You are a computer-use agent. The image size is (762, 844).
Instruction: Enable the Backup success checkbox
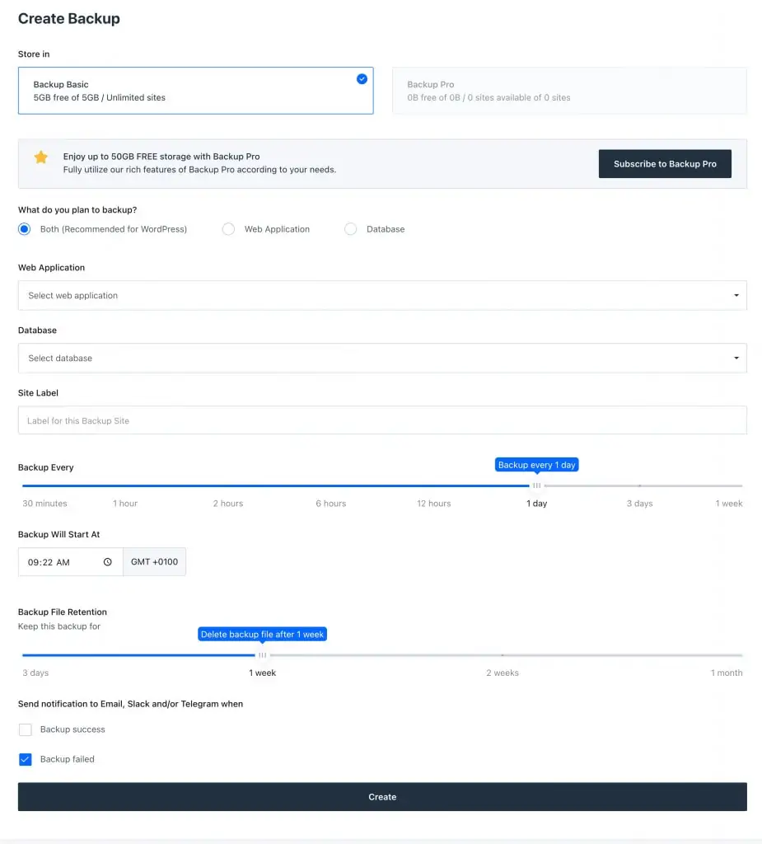[25, 729]
